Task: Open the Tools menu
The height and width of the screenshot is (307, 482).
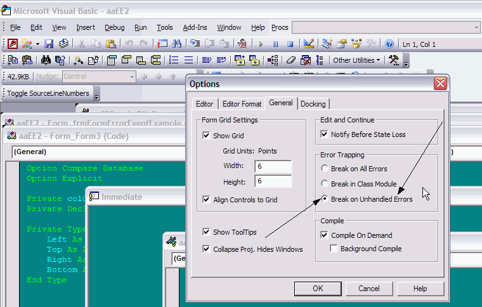Action: 165,28
